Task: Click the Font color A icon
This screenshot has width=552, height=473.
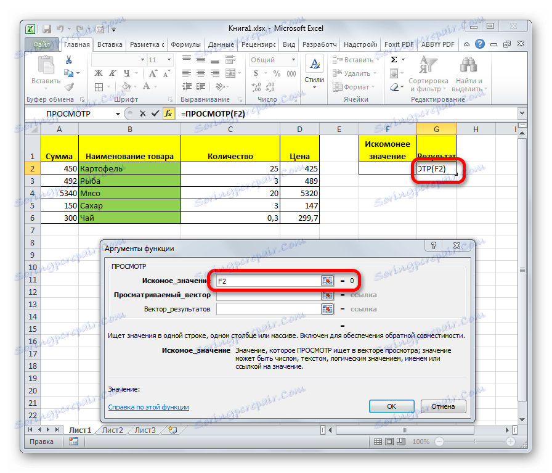Action: [x=146, y=87]
